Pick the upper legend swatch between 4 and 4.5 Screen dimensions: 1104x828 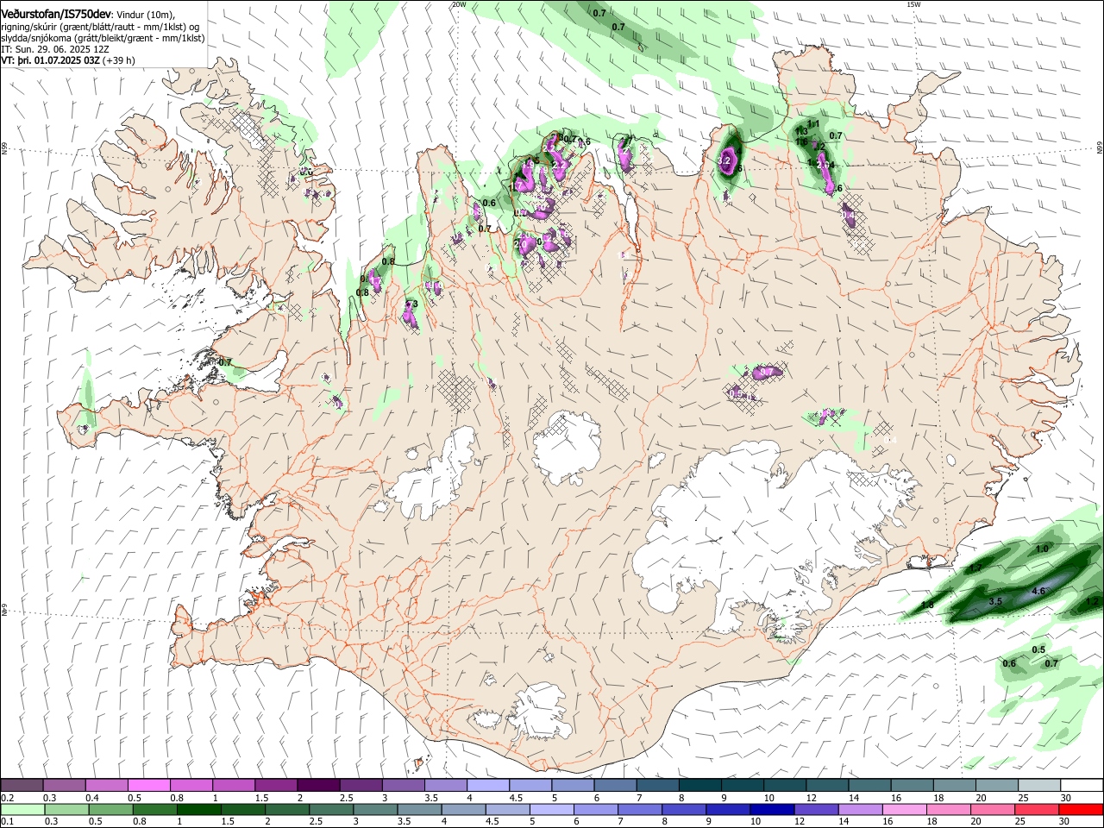click(x=488, y=786)
